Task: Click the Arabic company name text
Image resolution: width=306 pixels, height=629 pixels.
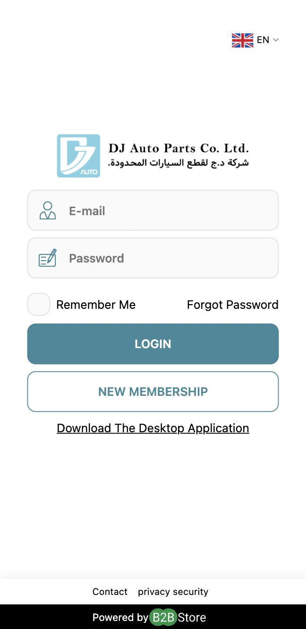Action: point(178,163)
